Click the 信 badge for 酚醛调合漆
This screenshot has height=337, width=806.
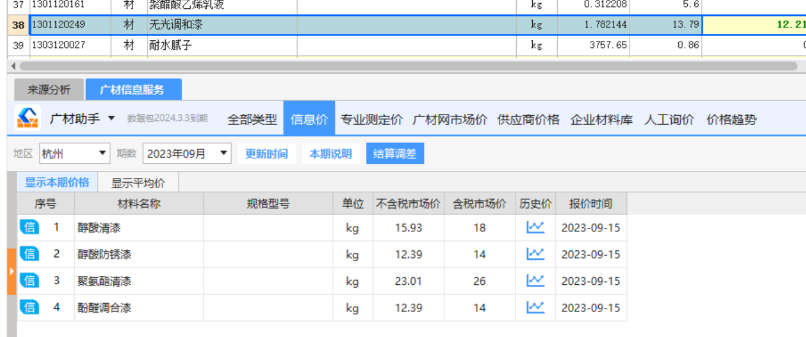coord(29,307)
